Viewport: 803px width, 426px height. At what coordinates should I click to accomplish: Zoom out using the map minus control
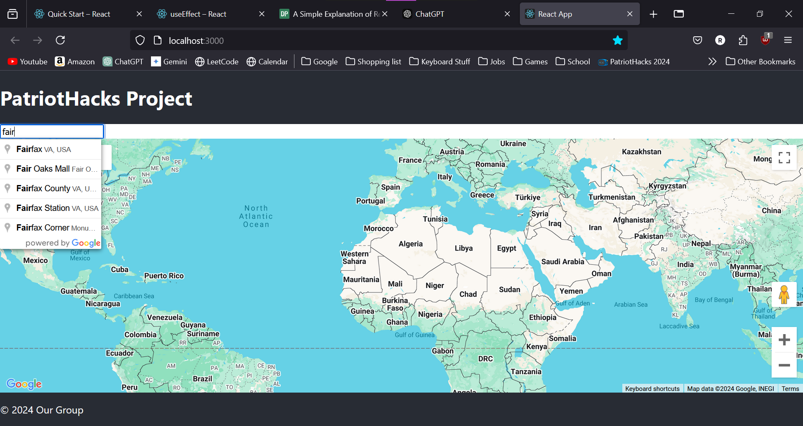[784, 365]
